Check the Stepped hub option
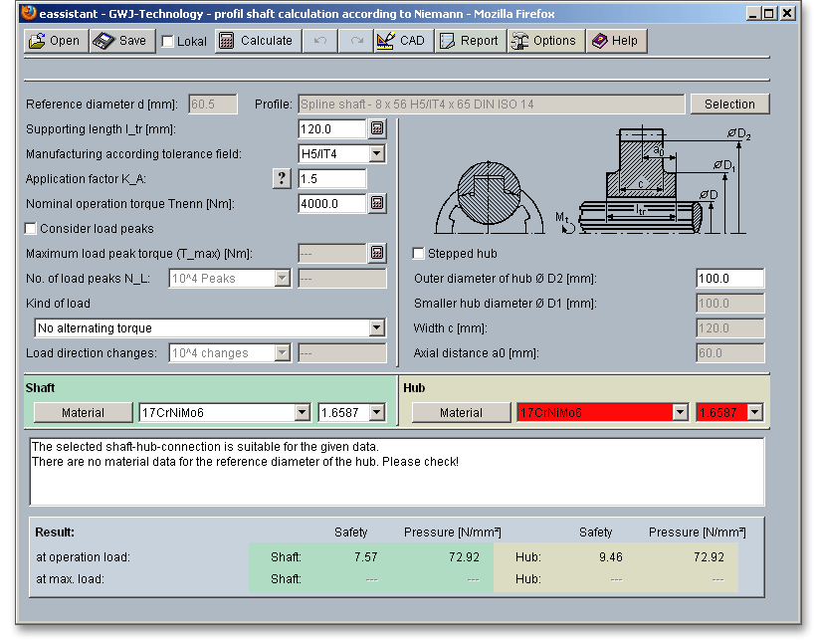Image resolution: width=817 pixels, height=640 pixels. tap(419, 254)
